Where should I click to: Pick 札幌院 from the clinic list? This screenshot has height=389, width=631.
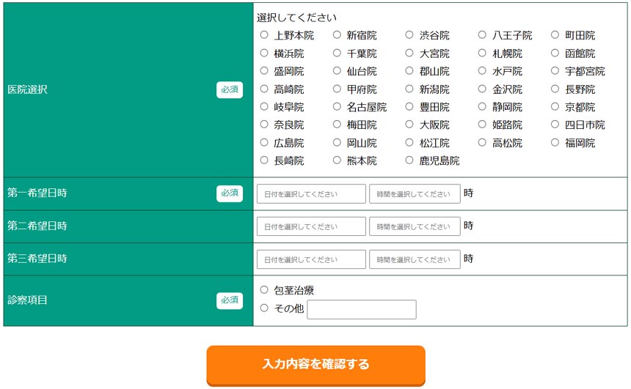482,53
